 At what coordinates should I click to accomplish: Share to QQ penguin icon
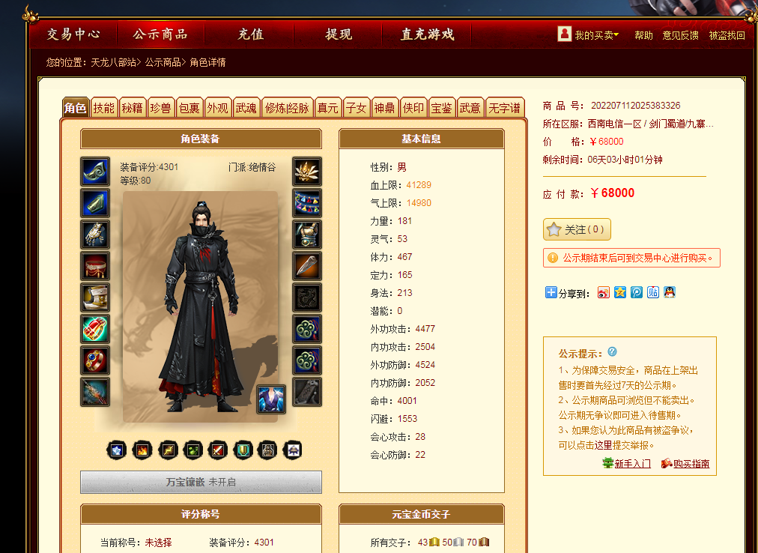point(669,292)
